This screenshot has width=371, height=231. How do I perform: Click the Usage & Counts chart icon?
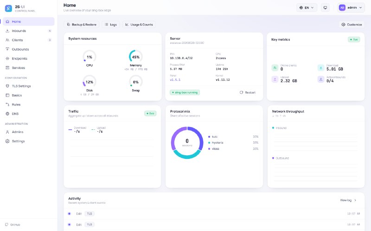127,24
